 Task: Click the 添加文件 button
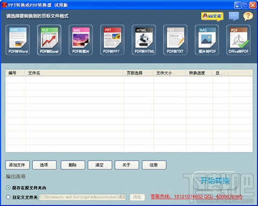click(17, 165)
